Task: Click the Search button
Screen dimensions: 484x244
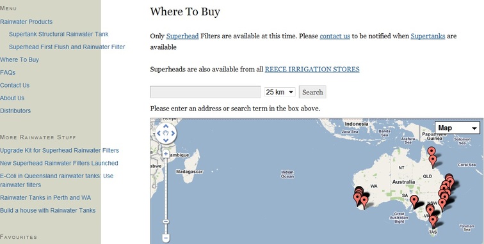Action: [x=312, y=92]
